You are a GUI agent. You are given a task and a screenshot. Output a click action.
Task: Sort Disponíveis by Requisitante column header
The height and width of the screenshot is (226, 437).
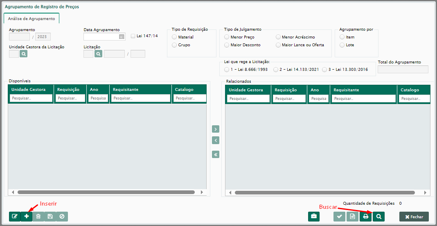coord(126,89)
